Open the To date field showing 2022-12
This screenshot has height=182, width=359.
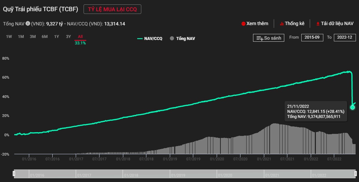pos(345,38)
